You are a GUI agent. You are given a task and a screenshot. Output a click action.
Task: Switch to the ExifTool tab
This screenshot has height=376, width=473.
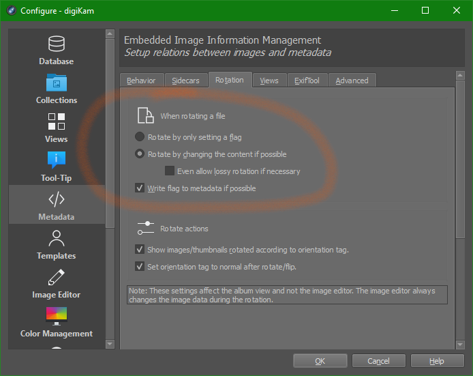pyautogui.click(x=307, y=81)
